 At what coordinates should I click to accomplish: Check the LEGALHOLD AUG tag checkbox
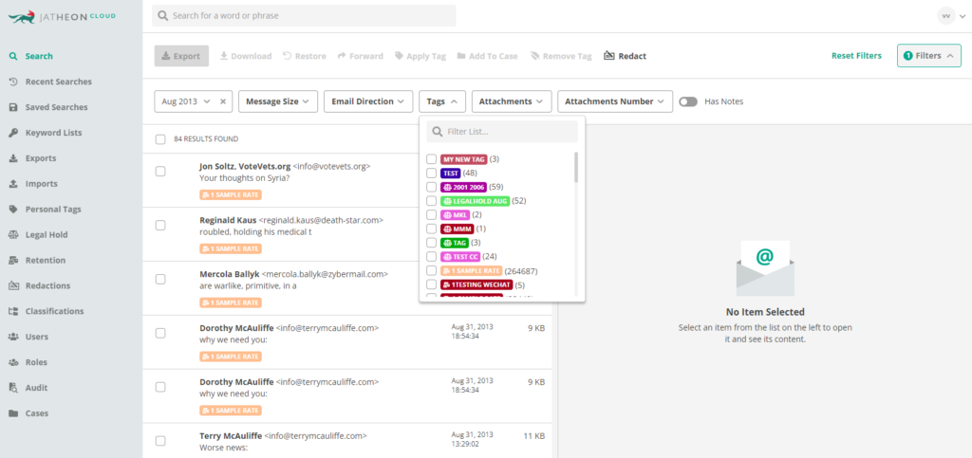click(x=432, y=201)
